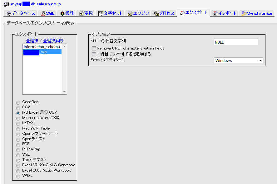Image resolution: width=277 pixels, height=184 pixels.
Task: Open the 文字セット tab
Action: tap(110, 13)
